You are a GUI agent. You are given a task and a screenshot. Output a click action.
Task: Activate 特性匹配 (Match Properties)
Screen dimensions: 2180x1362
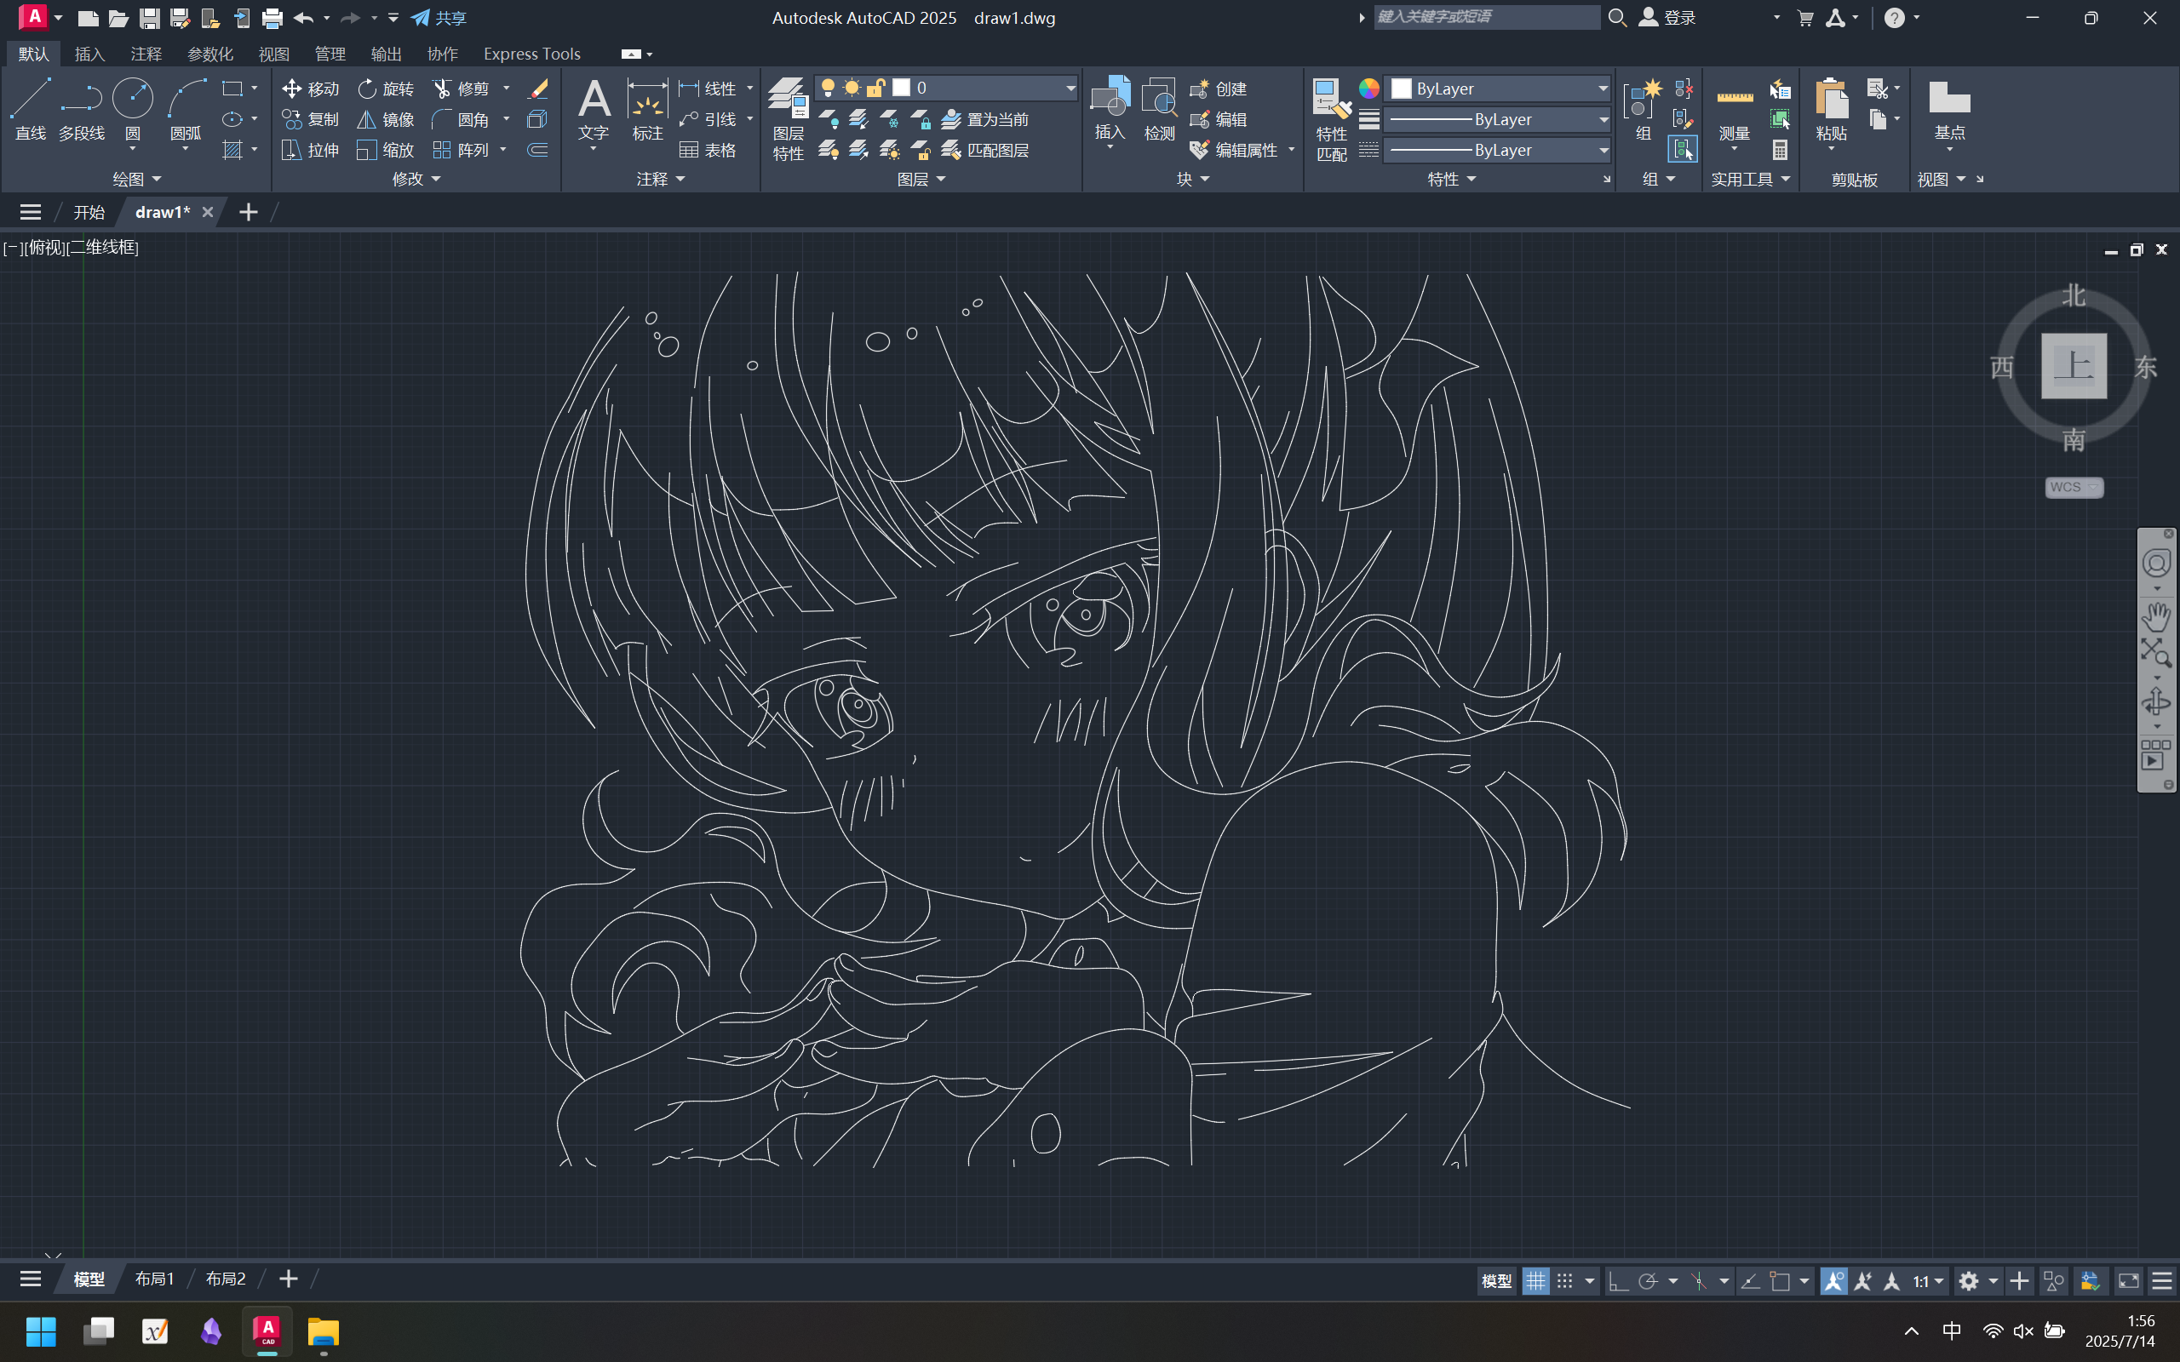[1332, 121]
